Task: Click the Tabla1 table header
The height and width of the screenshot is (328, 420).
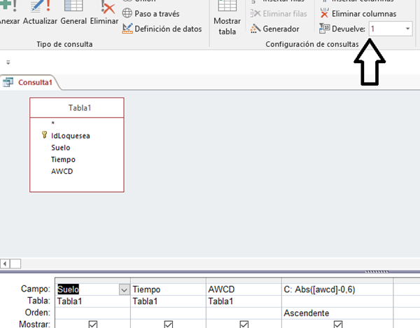Action: [77, 108]
